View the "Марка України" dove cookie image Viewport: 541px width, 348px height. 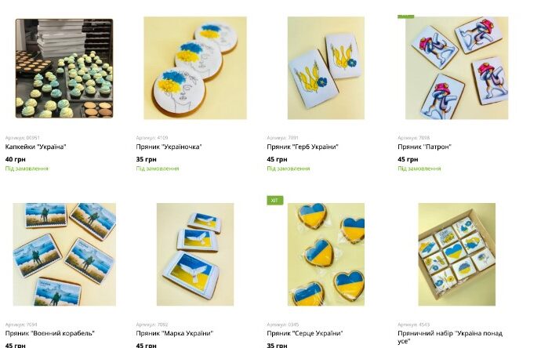(x=195, y=254)
